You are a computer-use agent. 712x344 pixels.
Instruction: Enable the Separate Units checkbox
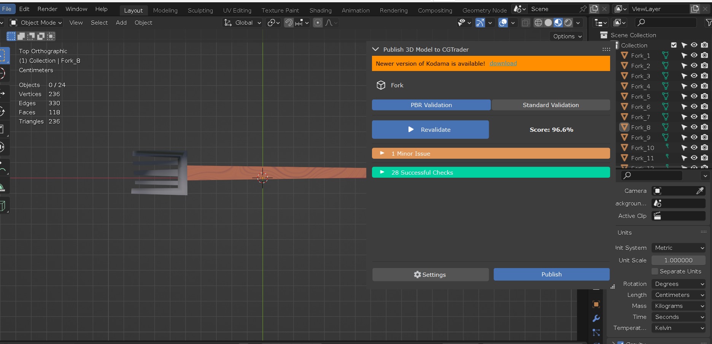[655, 271]
